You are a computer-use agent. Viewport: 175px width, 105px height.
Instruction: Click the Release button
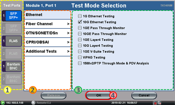(53, 95)
